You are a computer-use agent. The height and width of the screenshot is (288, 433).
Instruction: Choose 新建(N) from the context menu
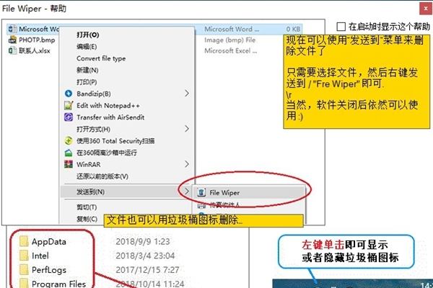(87, 71)
